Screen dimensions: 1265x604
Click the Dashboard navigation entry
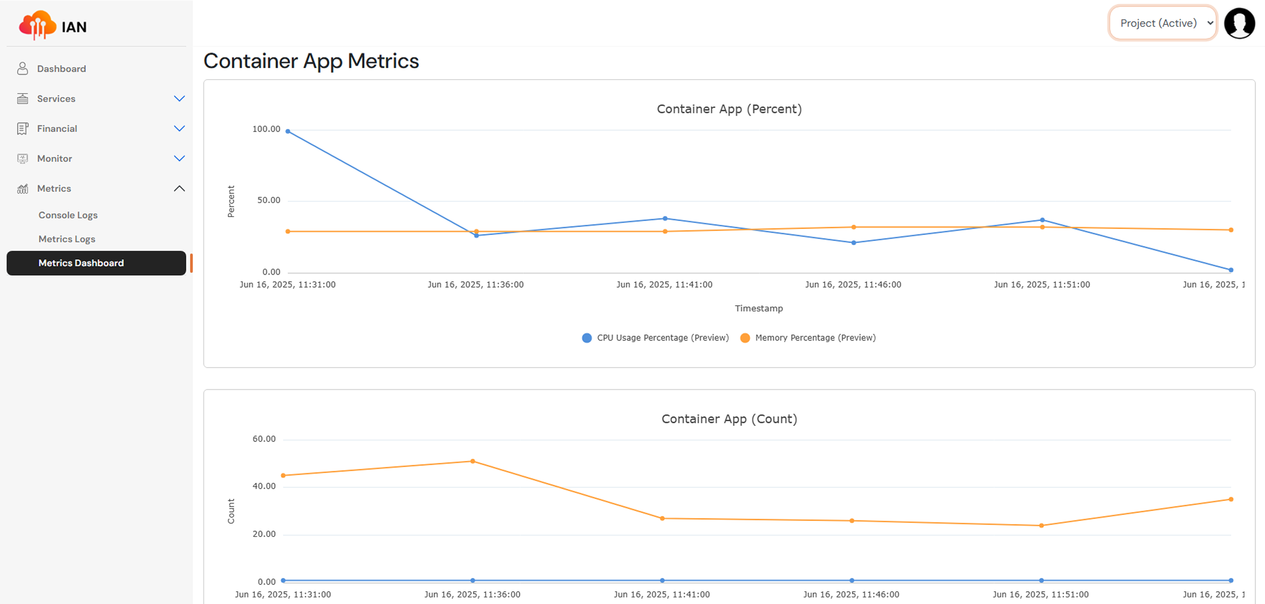(x=61, y=68)
